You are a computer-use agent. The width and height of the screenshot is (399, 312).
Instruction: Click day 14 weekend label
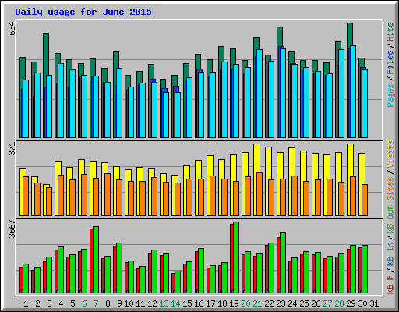tap(175, 303)
